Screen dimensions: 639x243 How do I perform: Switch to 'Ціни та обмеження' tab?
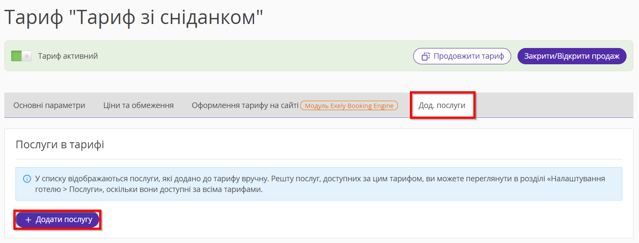pos(139,105)
